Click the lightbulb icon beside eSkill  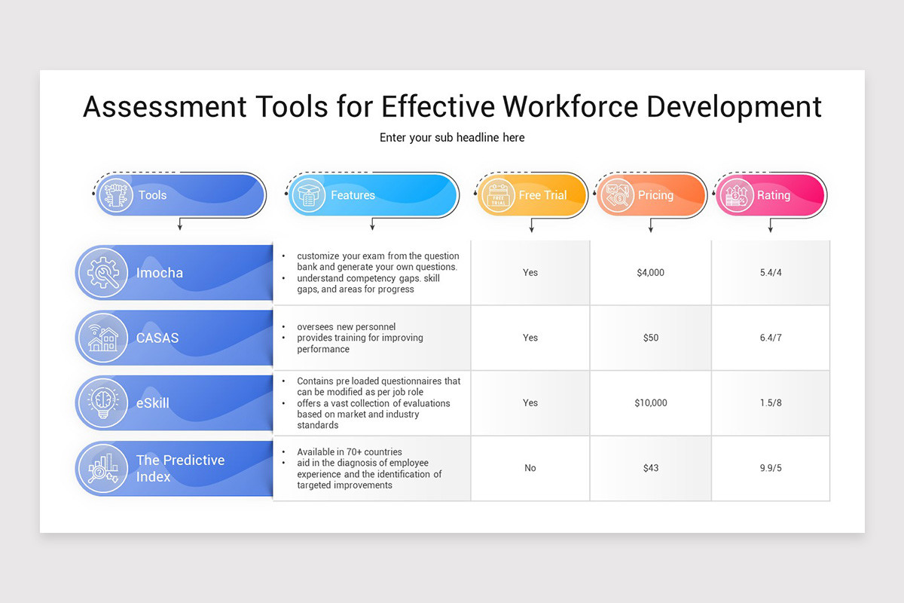coord(103,403)
